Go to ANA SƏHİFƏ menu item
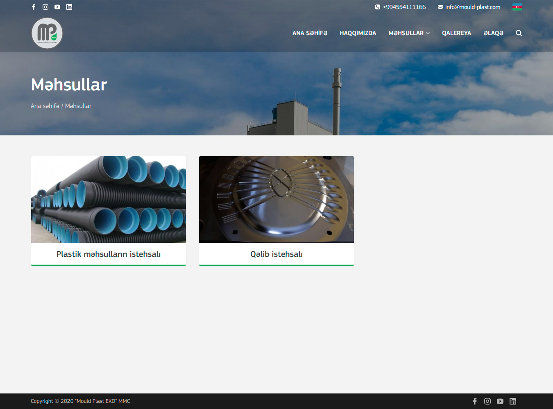 point(310,33)
